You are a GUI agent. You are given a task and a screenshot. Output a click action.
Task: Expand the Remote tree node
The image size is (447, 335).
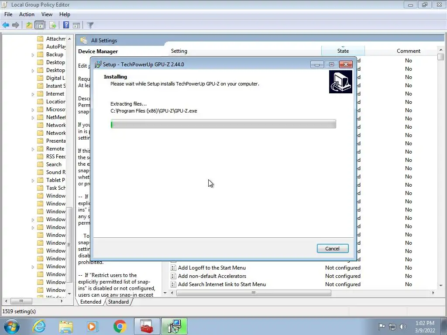[33, 149]
